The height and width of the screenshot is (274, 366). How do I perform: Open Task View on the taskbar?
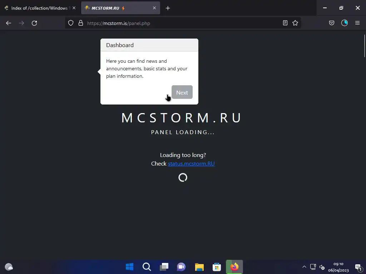(x=164, y=267)
